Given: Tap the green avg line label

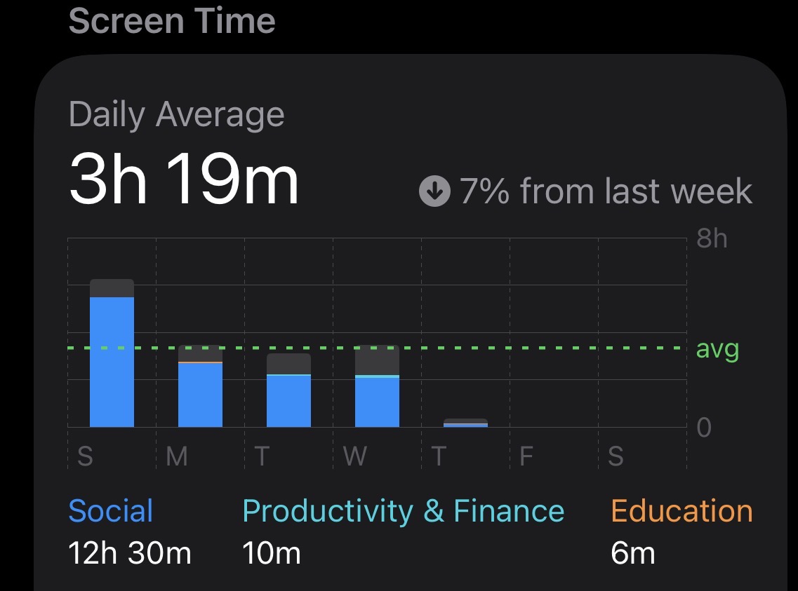Looking at the screenshot, I should pyautogui.click(x=717, y=348).
